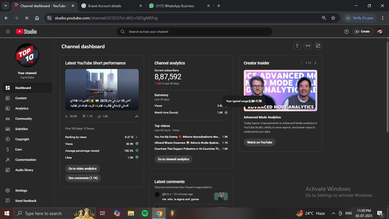Click the Create button
This screenshot has height=219, width=389.
pos(363,32)
